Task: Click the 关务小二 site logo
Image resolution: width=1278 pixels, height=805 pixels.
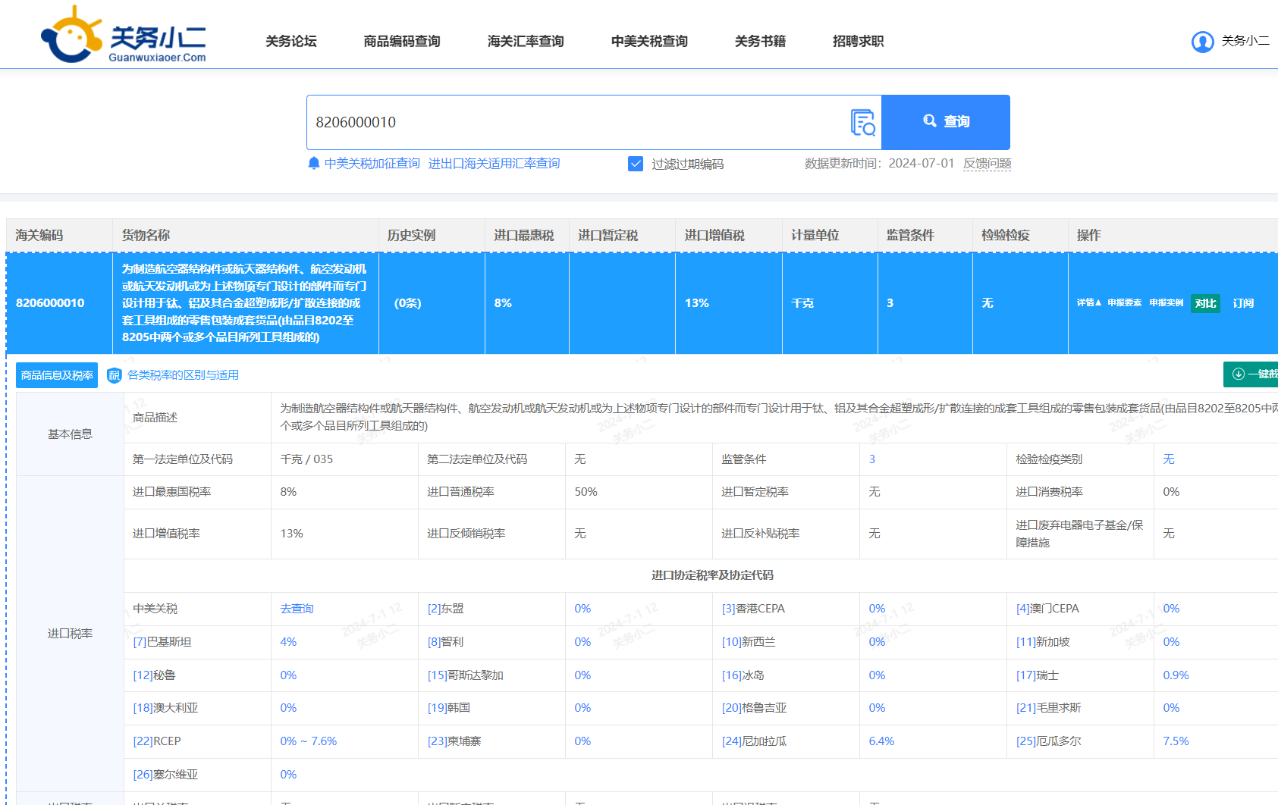Action: pyautogui.click(x=124, y=35)
